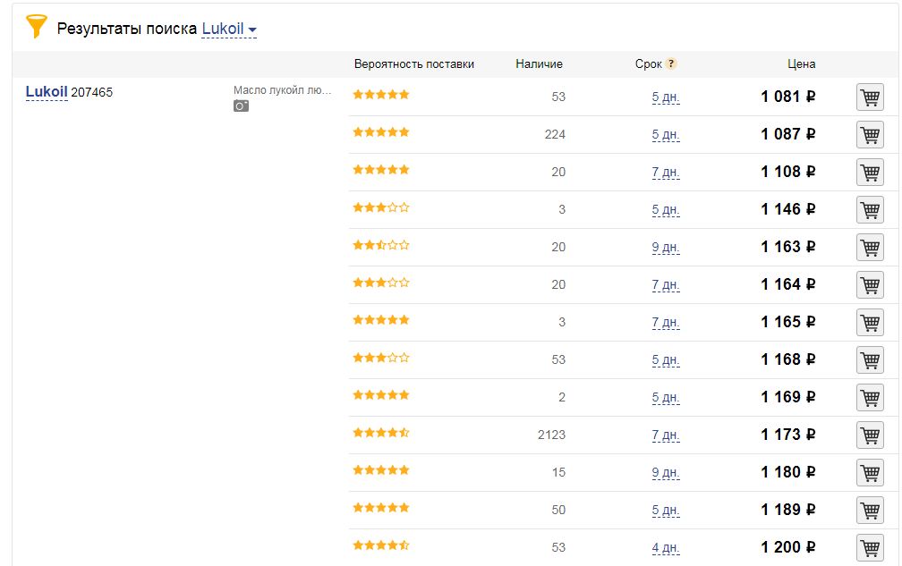Screen dimensions: 902x566
Task: Expand the Lukoil search results dropdown
Action: click(229, 29)
